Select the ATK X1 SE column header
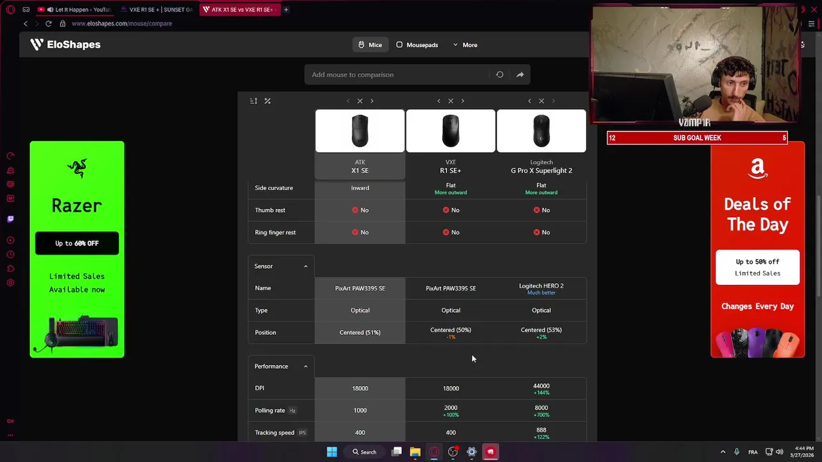The width and height of the screenshot is (822, 462). pos(360,167)
